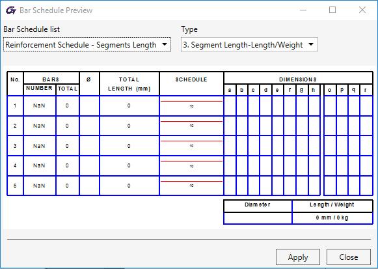378x269 pixels.
Task: Click NaN value in row 4
Action: click(39, 165)
